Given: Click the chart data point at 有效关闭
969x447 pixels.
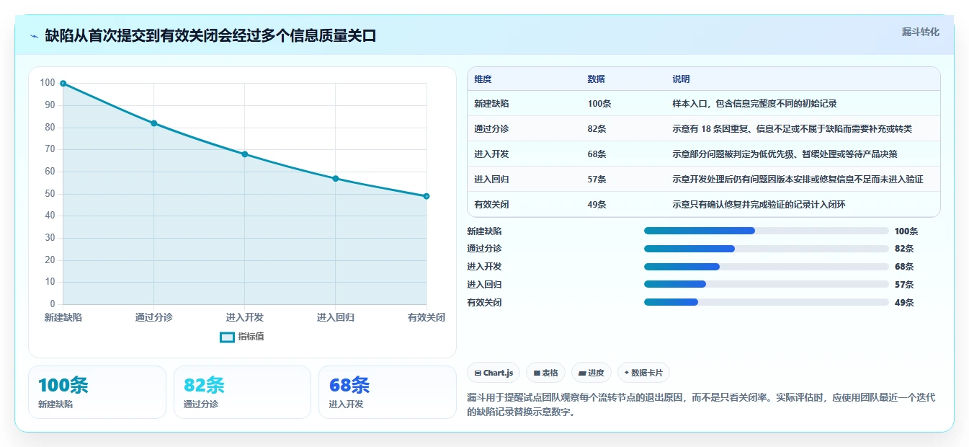Looking at the screenshot, I should [x=427, y=196].
